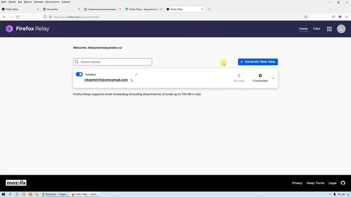Expand the Yandex alias details chevron

coord(273,78)
